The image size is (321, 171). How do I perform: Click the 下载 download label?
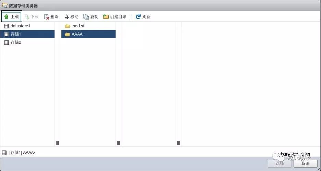point(35,17)
